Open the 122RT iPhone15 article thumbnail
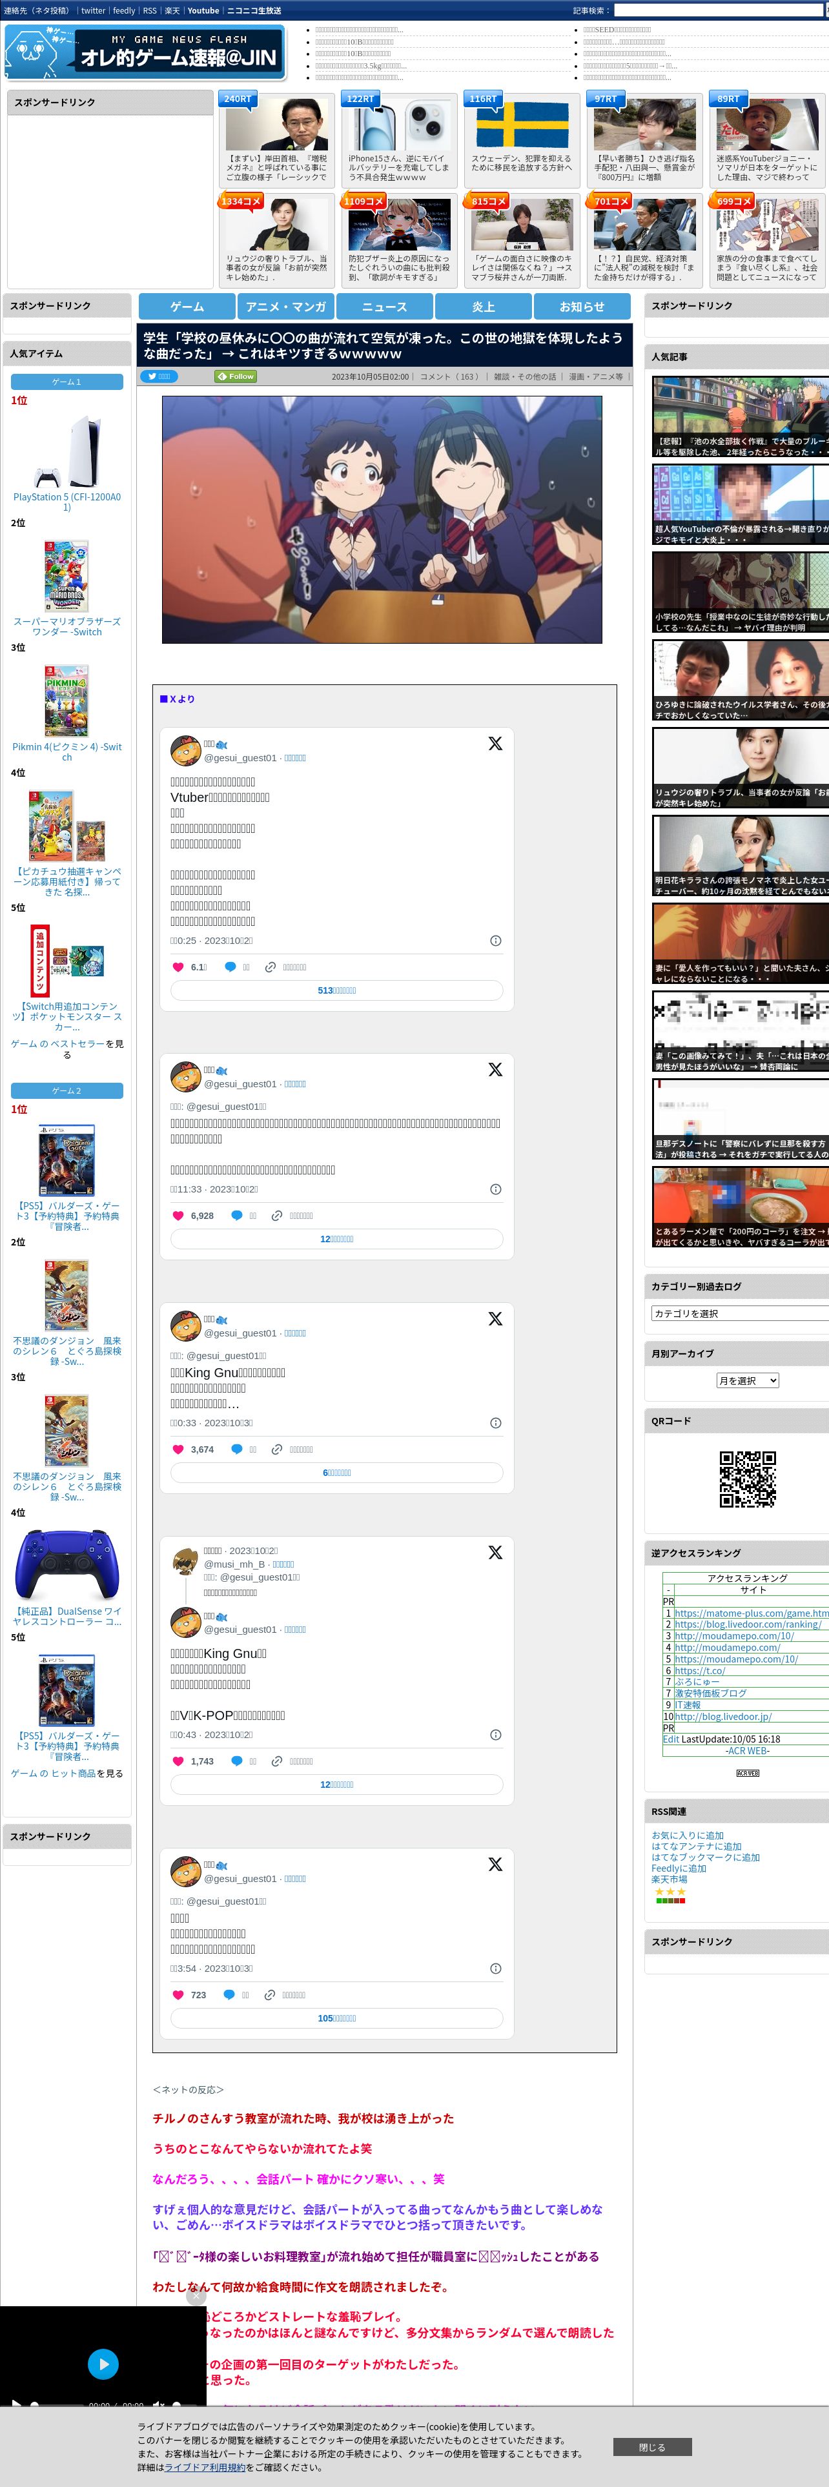This screenshot has height=2487, width=829. (x=400, y=125)
